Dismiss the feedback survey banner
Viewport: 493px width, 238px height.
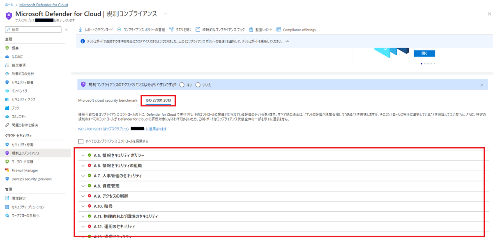coord(481,85)
